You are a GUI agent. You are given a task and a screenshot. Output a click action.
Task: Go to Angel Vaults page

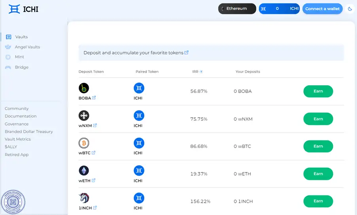tap(27, 47)
